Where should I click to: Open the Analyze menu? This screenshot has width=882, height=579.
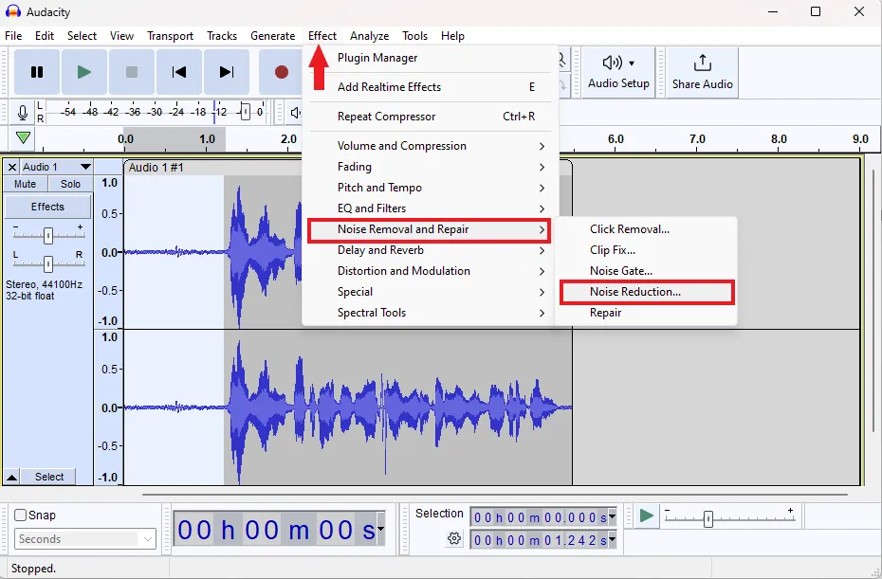click(x=369, y=35)
